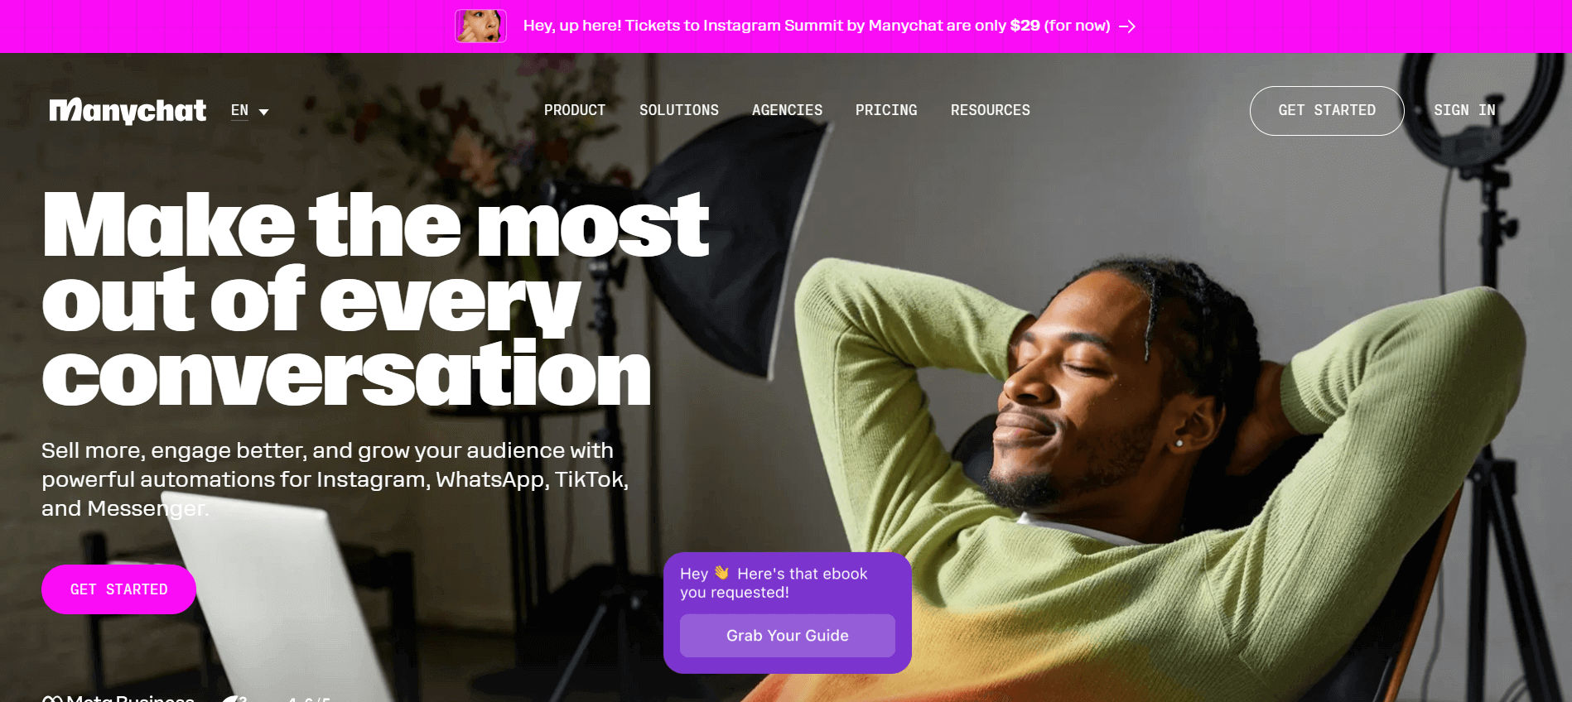Image resolution: width=1572 pixels, height=702 pixels.
Task: Click the ebook message chat bubble
Action: pos(788,613)
